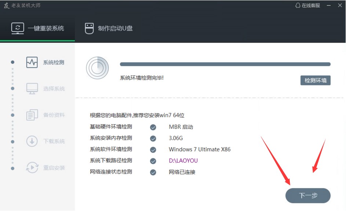Image resolution: width=346 pixels, height=218 pixels.
Task: Click the 检测环境 button
Action: pos(315,81)
